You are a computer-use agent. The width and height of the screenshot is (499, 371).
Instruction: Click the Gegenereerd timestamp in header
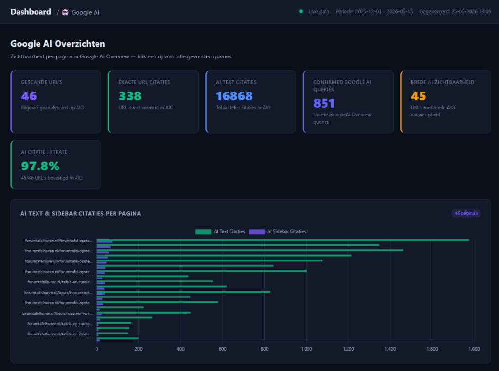455,12
